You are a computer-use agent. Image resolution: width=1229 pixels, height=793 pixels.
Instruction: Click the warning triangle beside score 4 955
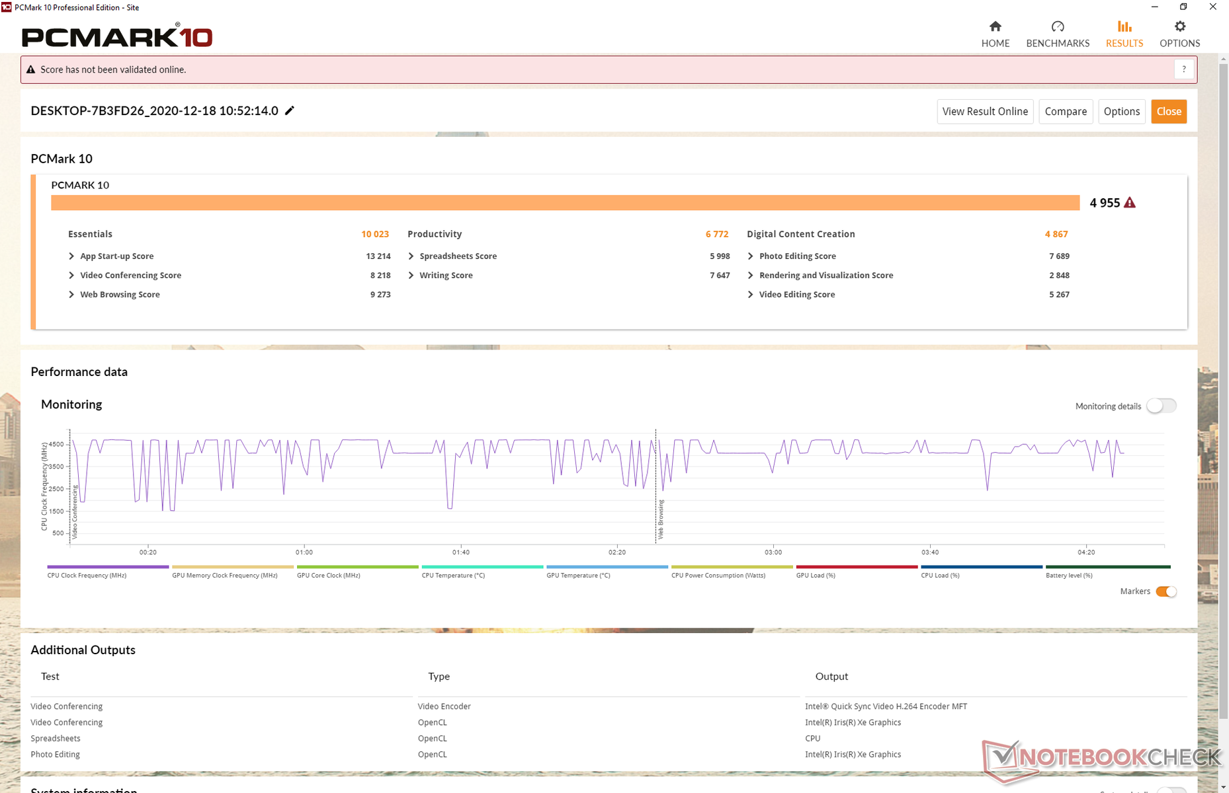[1130, 203]
